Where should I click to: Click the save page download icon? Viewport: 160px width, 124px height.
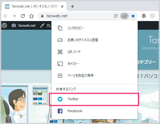(60, 75)
